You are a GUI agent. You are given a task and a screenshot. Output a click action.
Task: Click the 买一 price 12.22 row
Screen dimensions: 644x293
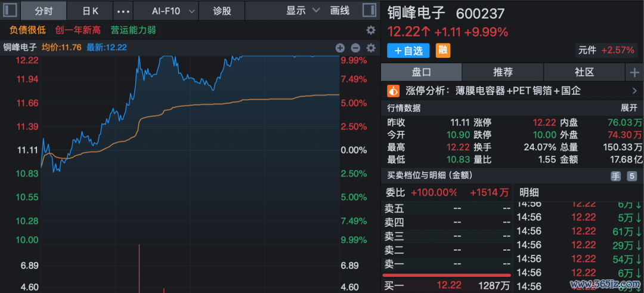(x=448, y=285)
